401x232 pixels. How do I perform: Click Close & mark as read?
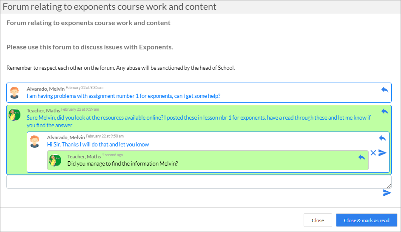[367, 220]
